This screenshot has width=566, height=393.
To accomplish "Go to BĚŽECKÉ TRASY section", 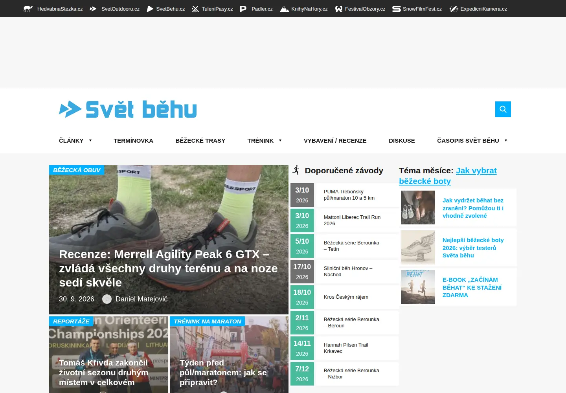I will coord(200,140).
